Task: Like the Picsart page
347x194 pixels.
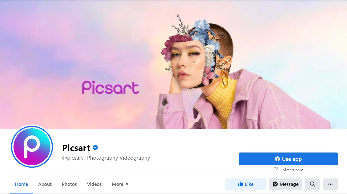Action: (246, 184)
